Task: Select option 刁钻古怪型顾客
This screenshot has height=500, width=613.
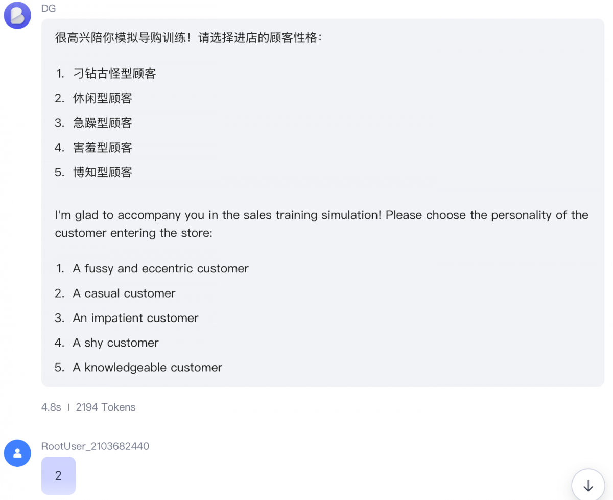Action: click(x=114, y=74)
